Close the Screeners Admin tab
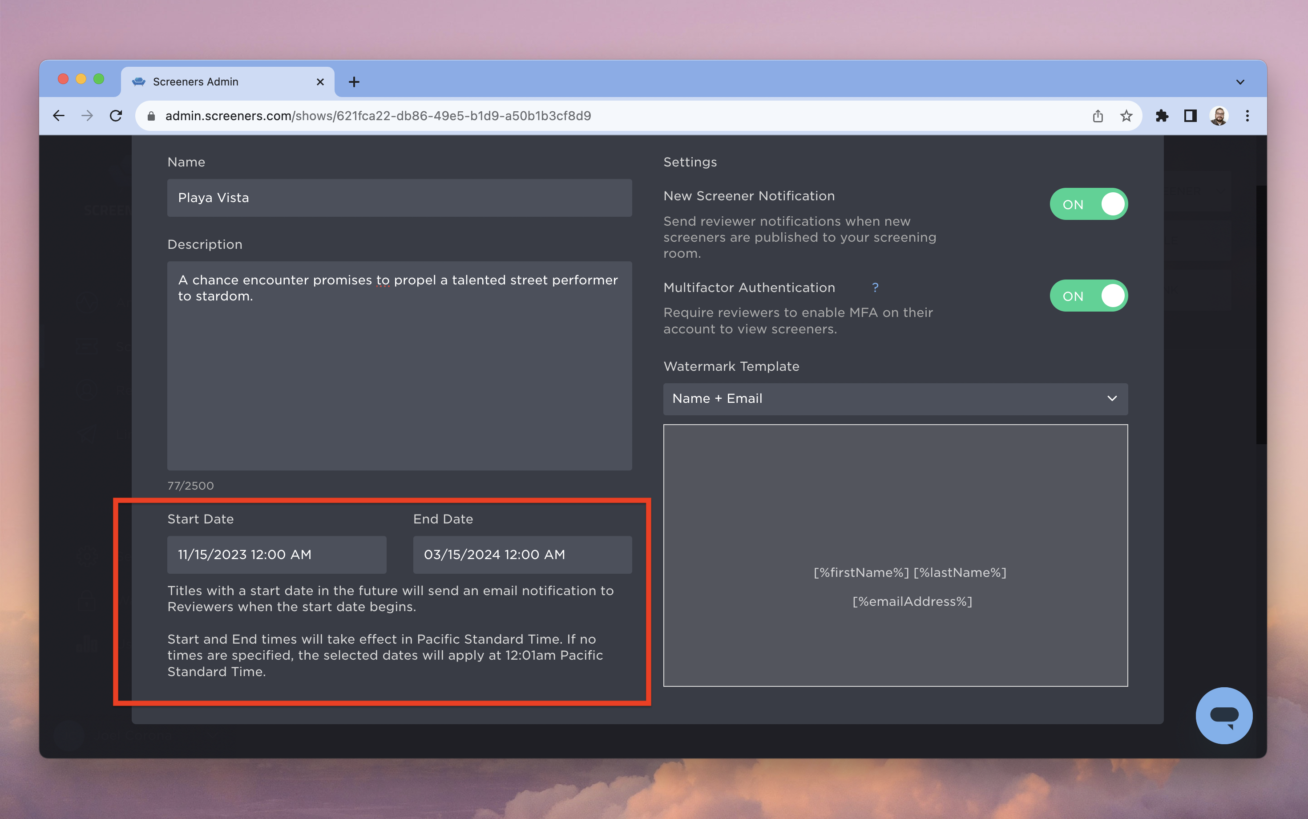1308x819 pixels. pyautogui.click(x=320, y=82)
